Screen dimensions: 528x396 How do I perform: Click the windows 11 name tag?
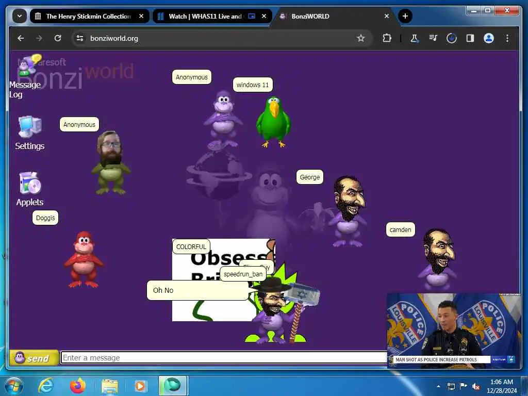coord(253,85)
